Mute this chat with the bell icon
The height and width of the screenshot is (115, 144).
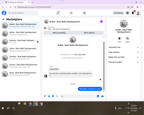(120, 39)
